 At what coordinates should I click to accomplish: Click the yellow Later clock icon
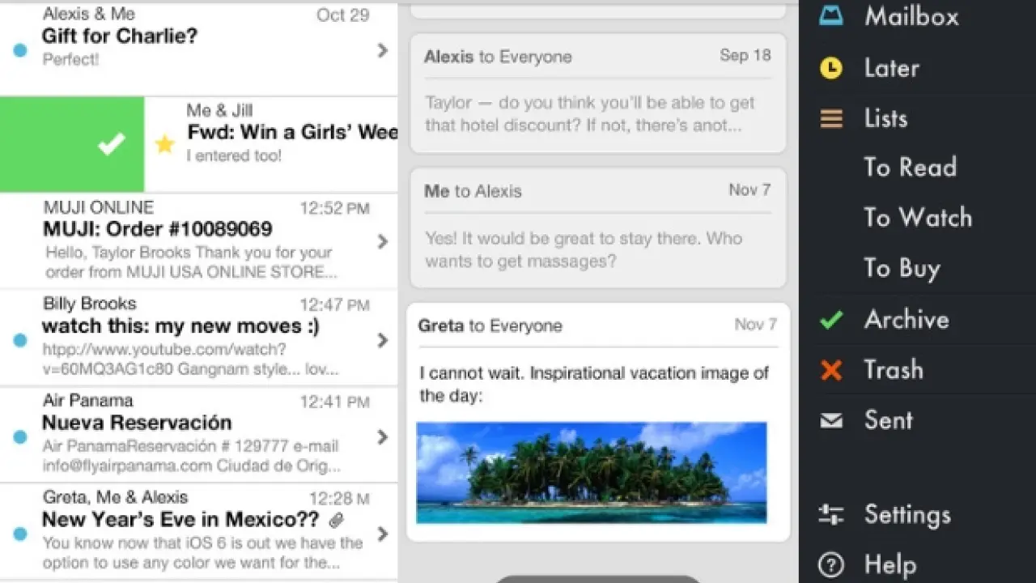coord(831,68)
